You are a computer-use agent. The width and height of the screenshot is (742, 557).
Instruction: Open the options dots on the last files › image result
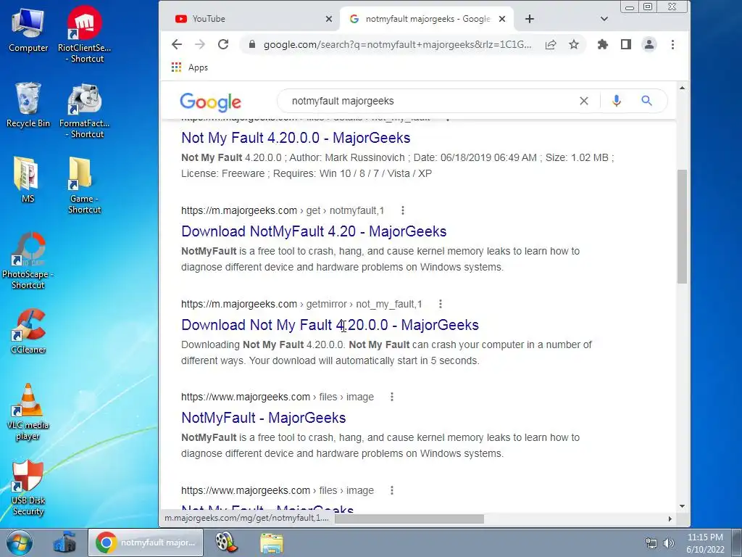(x=392, y=490)
